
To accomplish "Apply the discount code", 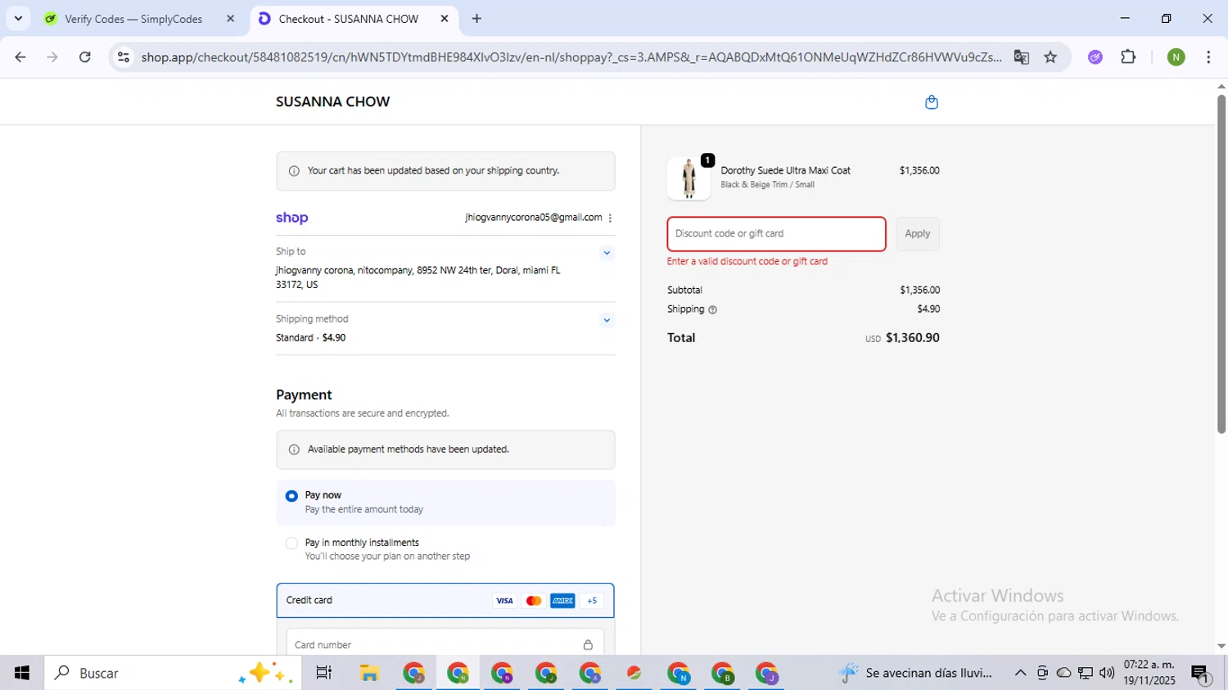I will [917, 234].
